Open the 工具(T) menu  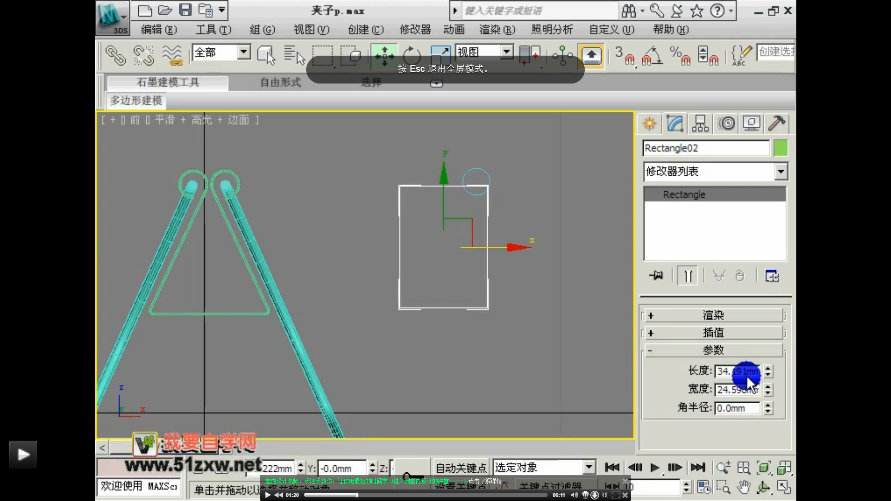213,30
